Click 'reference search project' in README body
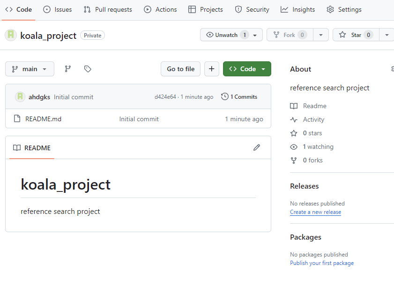 (60, 212)
